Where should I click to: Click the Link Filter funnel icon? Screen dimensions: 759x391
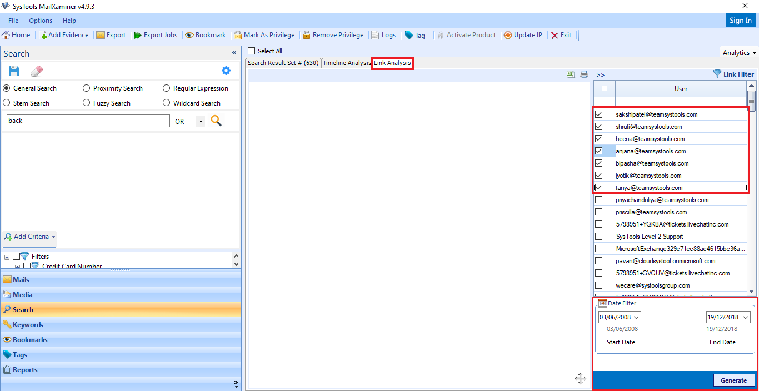point(717,74)
